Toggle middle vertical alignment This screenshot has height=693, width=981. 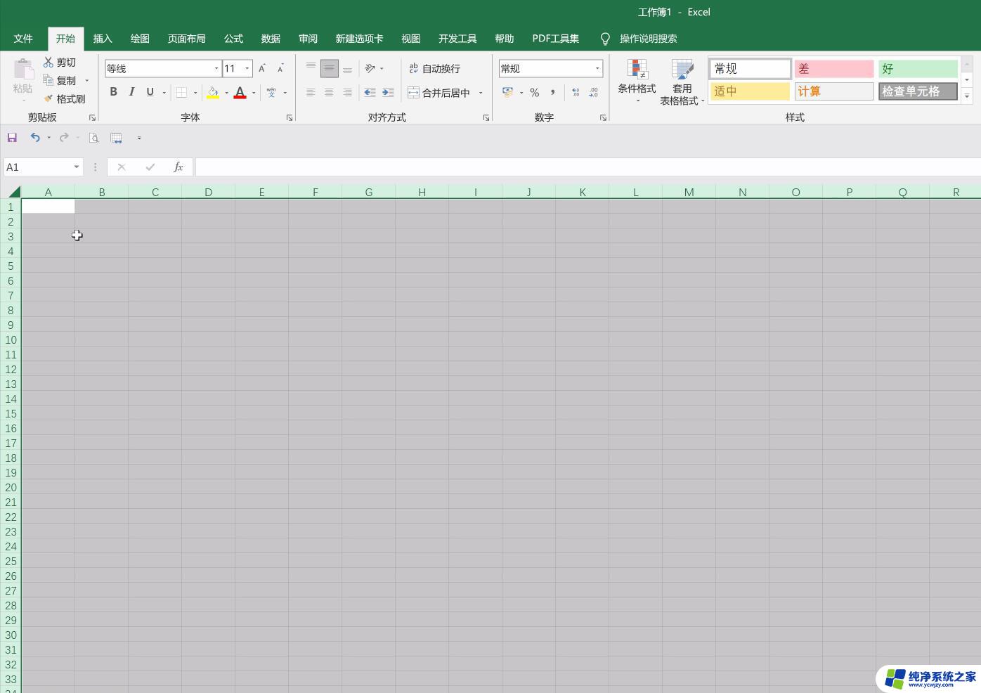[x=329, y=68]
